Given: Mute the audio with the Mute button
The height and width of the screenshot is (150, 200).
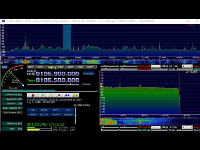Looking at the screenshot, I should click(x=33, y=115).
